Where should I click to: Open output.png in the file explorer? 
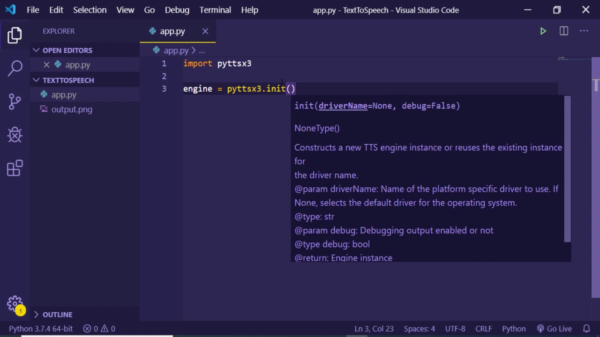click(72, 110)
